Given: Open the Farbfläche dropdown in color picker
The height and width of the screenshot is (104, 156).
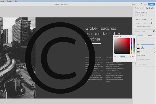Looking at the screenshot, I should click(118, 36).
